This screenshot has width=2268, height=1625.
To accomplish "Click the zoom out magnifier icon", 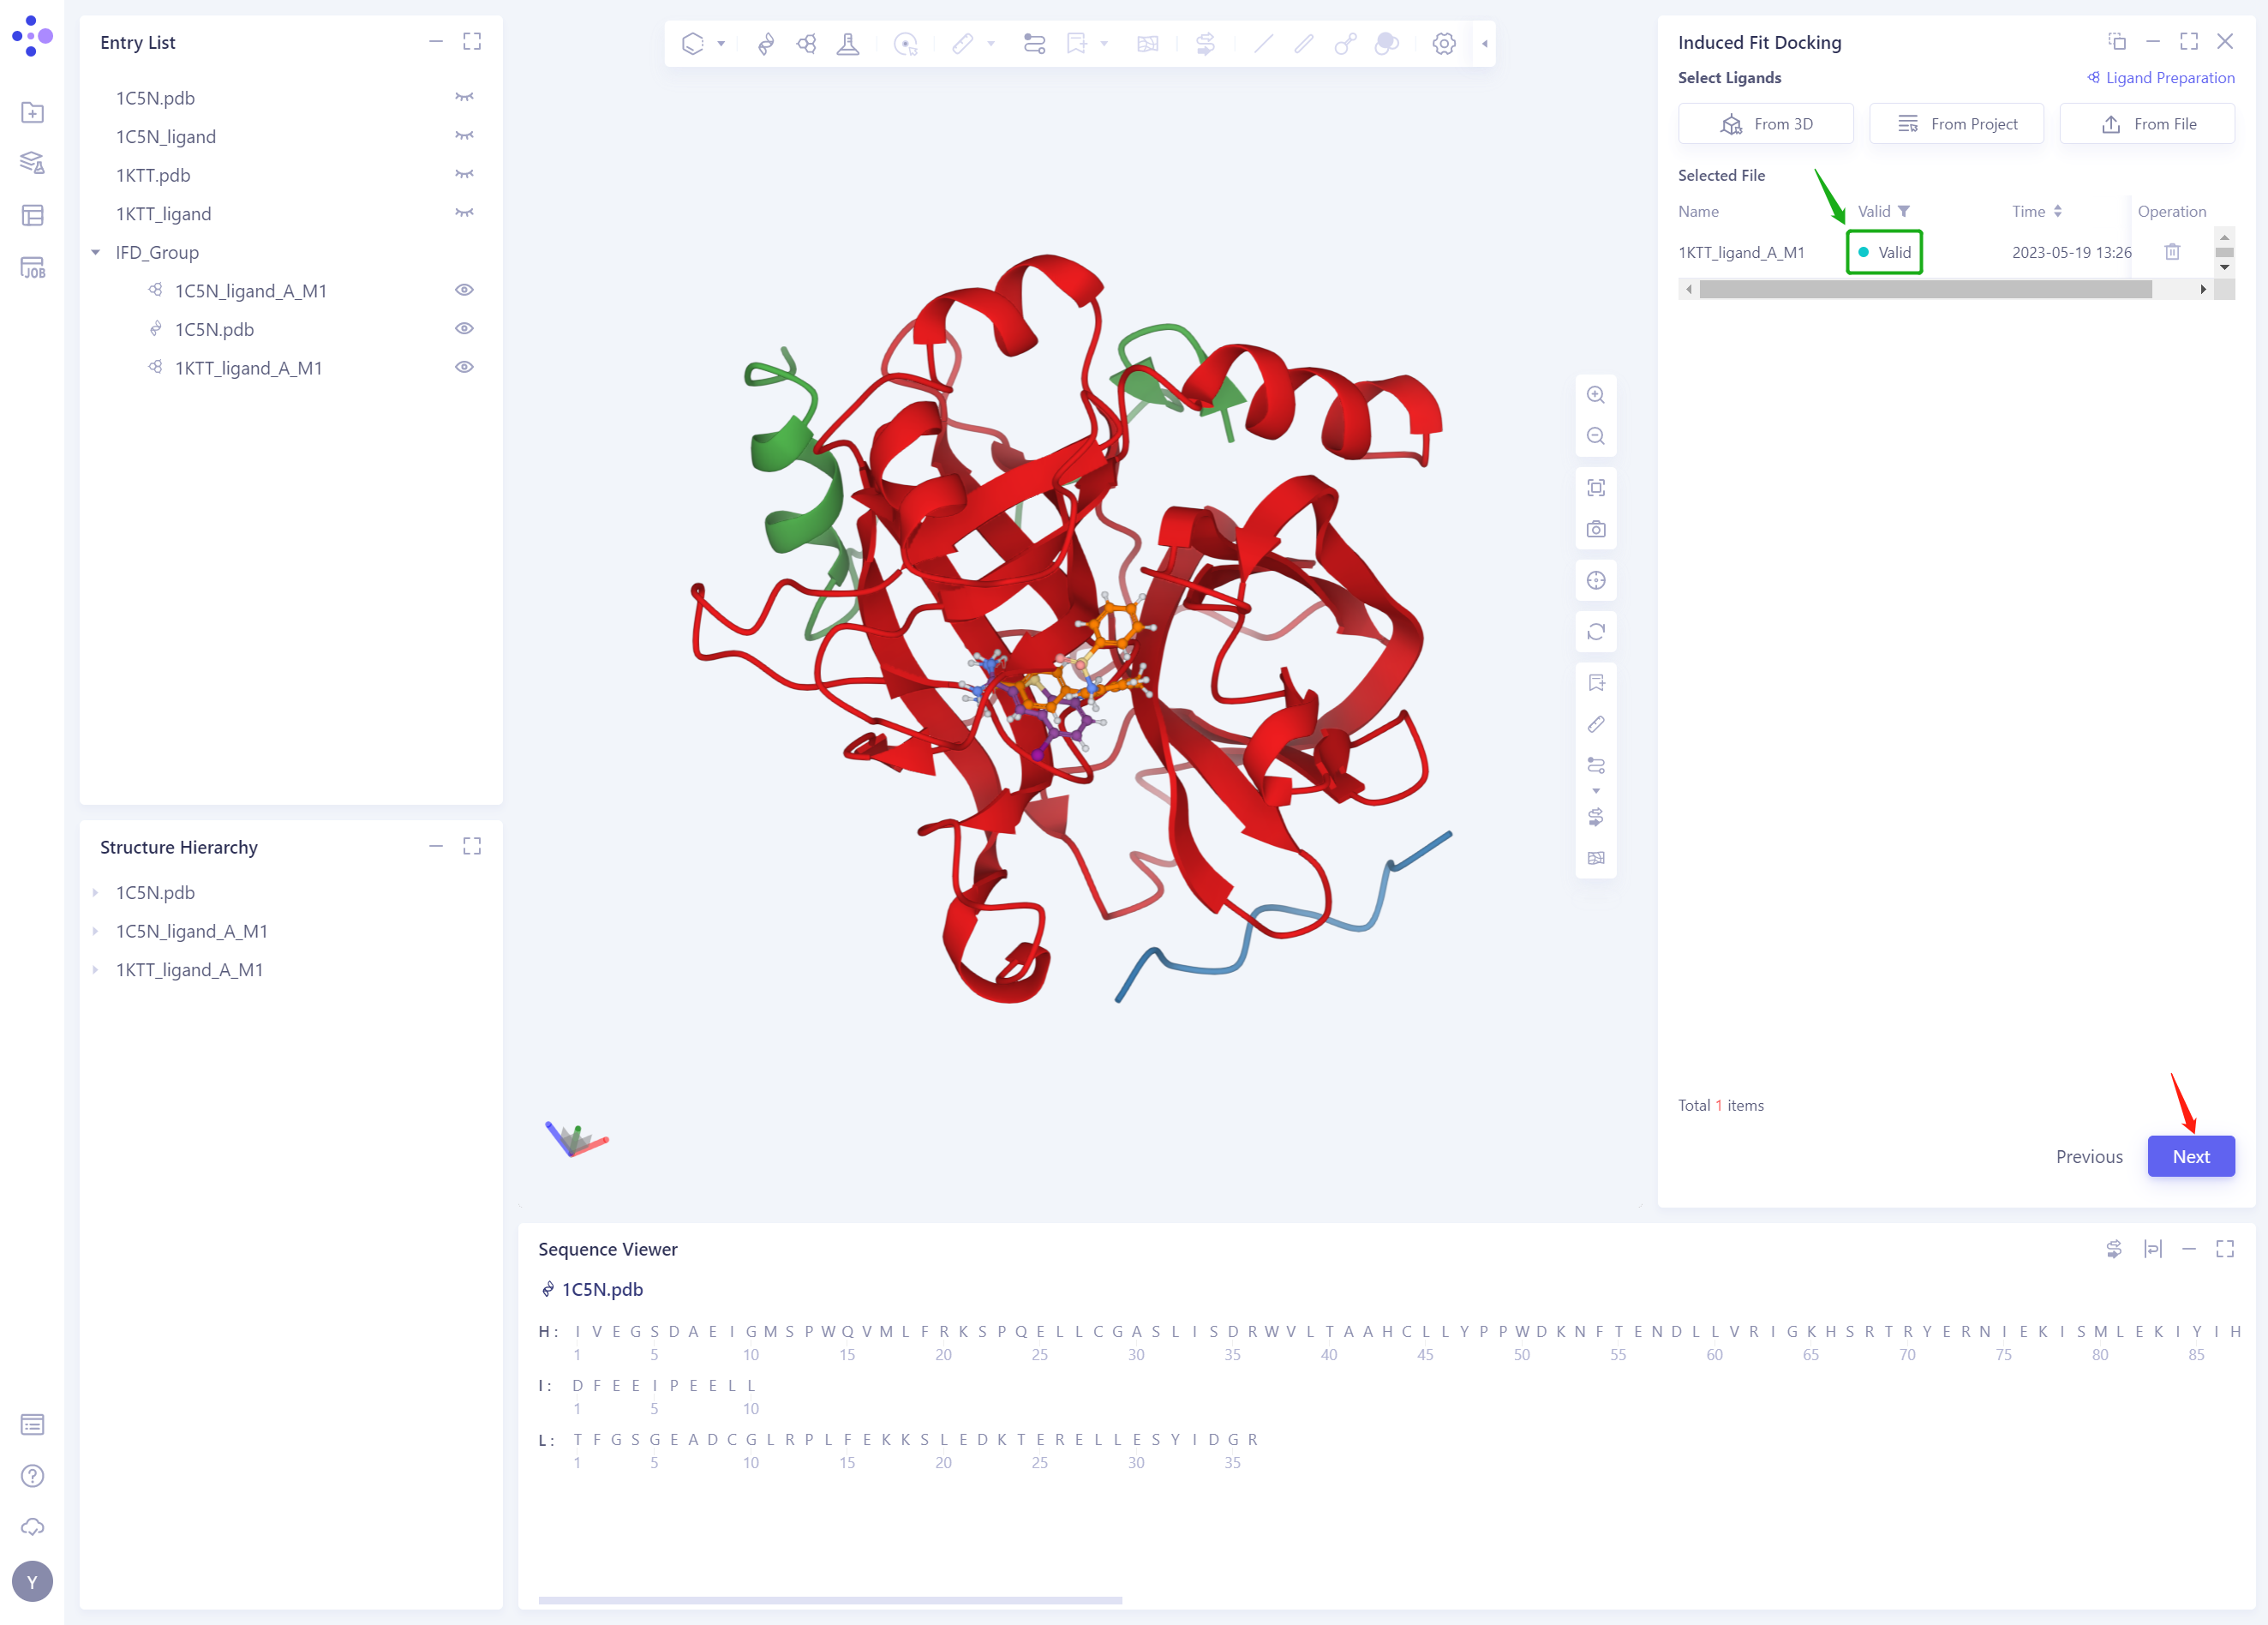I will (1596, 436).
